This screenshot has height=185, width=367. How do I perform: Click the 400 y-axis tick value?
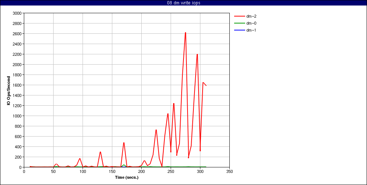pyautogui.click(x=18, y=146)
